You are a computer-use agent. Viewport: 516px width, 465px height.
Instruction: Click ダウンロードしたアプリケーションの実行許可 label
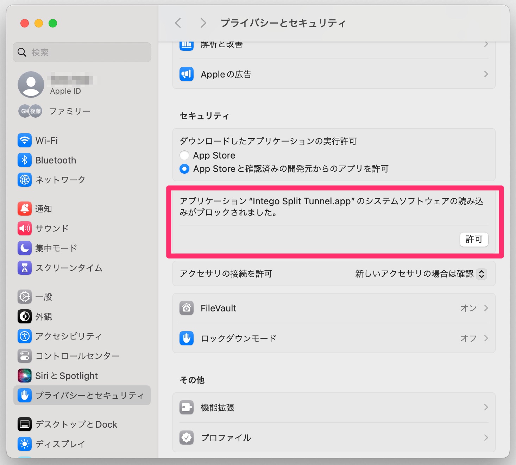(268, 141)
